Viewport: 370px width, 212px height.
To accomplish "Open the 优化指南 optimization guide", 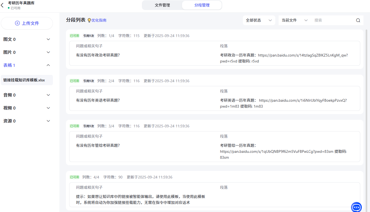I will [x=99, y=20].
